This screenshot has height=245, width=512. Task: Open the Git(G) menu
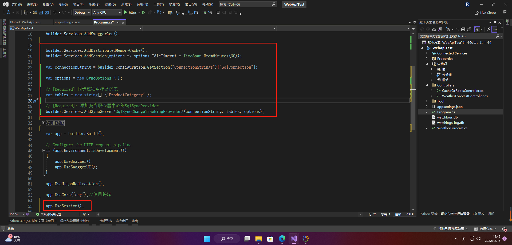(63, 5)
